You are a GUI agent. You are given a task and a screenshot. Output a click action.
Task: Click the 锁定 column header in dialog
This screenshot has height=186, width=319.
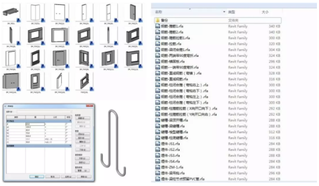pos(68,117)
